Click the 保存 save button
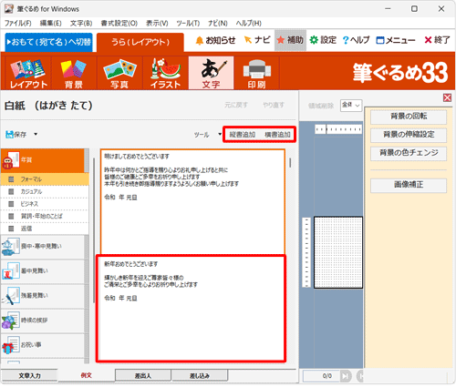The image size is (456, 387). tap(16, 134)
